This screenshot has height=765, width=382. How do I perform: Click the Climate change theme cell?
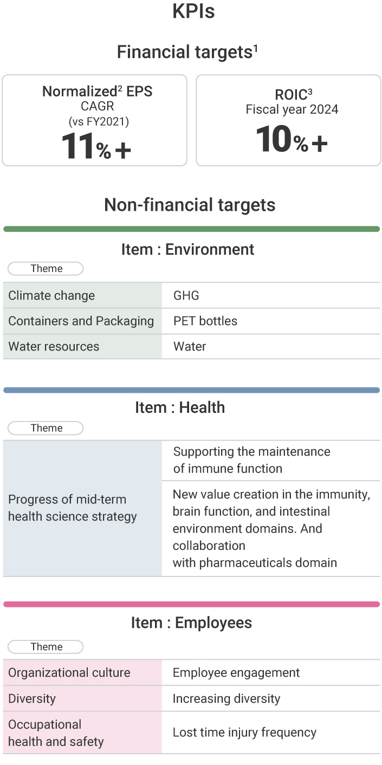pyautogui.click(x=82, y=295)
